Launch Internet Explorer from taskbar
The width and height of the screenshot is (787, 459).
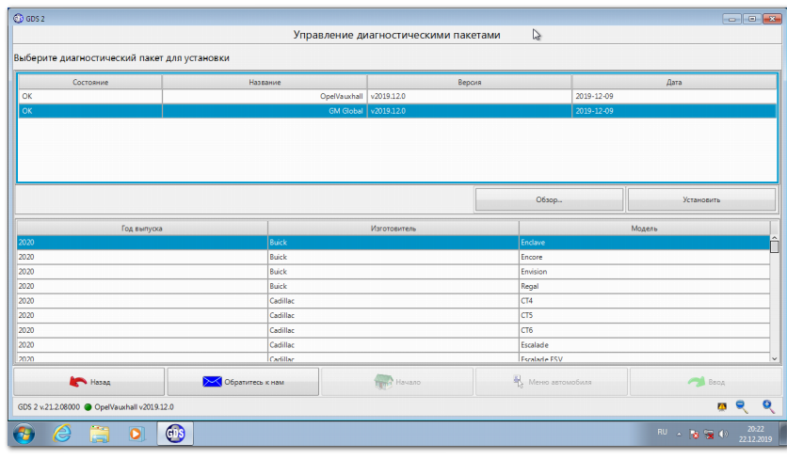[x=62, y=434]
